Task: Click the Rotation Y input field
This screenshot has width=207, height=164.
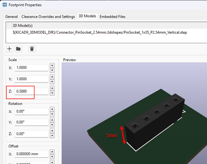Action: point(32,123)
